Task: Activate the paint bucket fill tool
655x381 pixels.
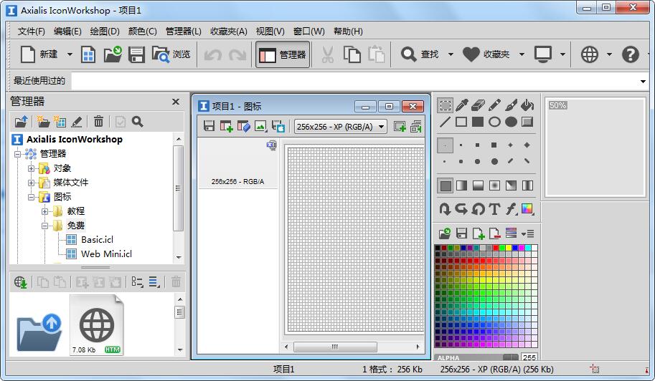Action: coord(527,105)
